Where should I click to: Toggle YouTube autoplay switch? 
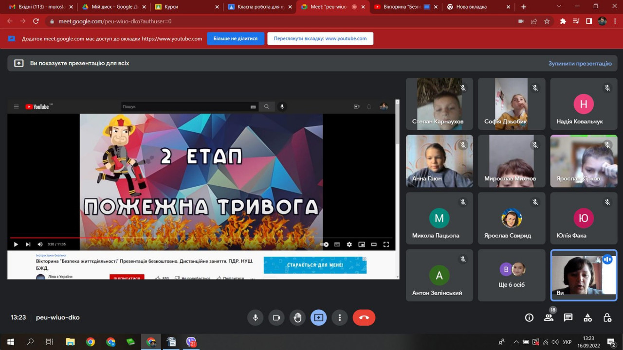coord(325,245)
